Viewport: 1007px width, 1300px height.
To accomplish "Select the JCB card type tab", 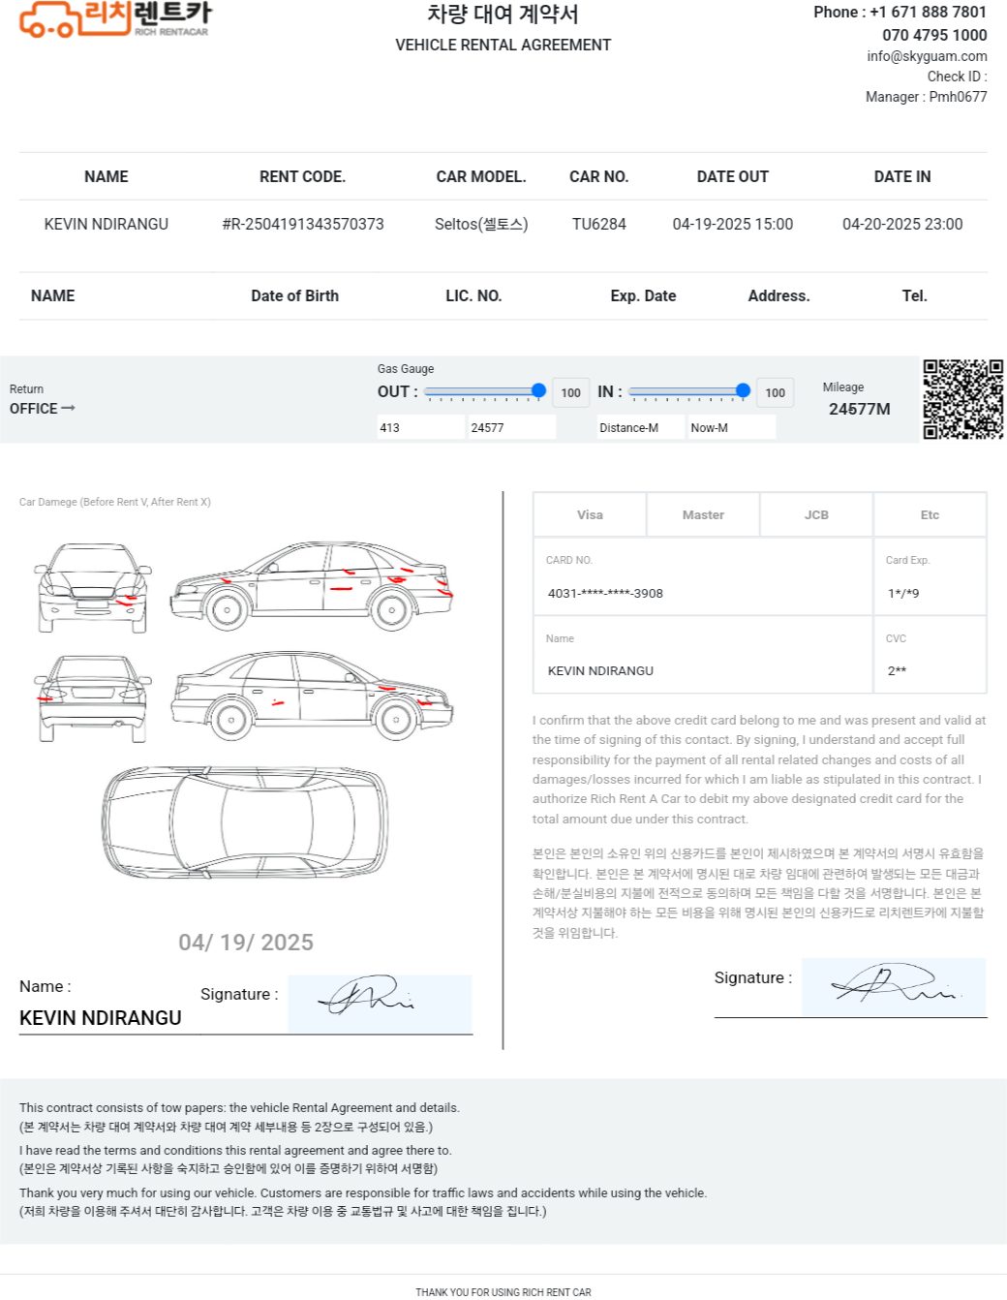I will (x=816, y=514).
